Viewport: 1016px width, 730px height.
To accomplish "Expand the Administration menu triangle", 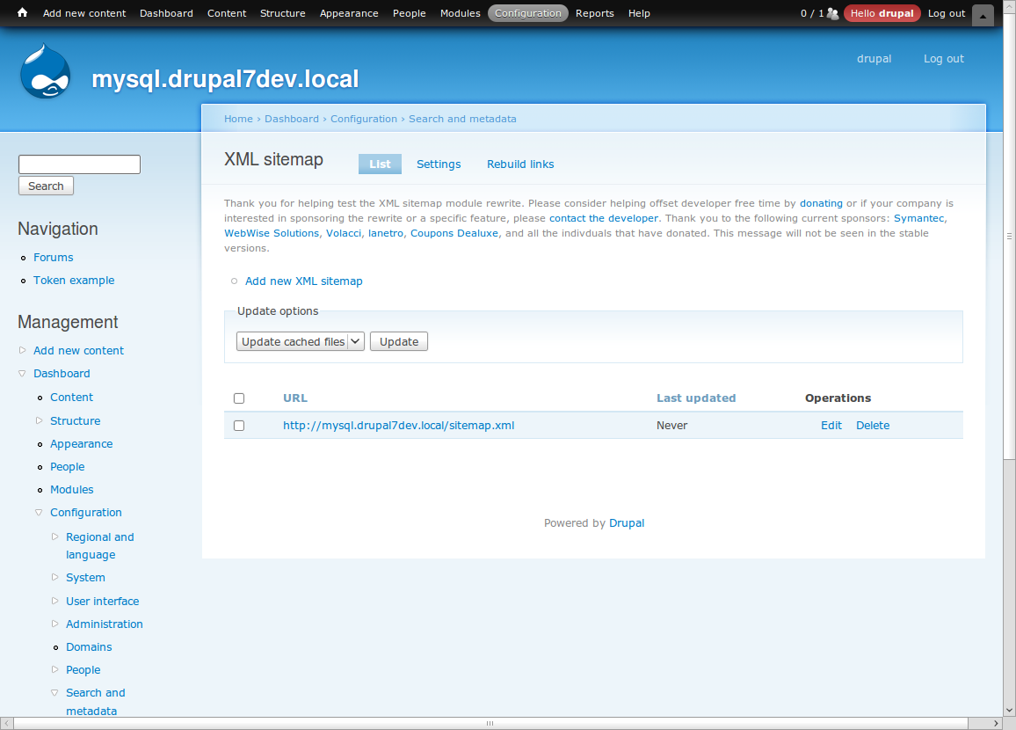I will (x=55, y=624).
